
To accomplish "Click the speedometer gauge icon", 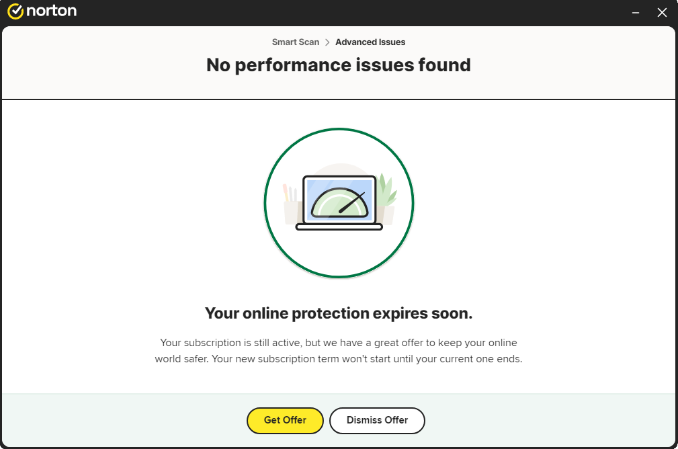I will click(x=339, y=202).
